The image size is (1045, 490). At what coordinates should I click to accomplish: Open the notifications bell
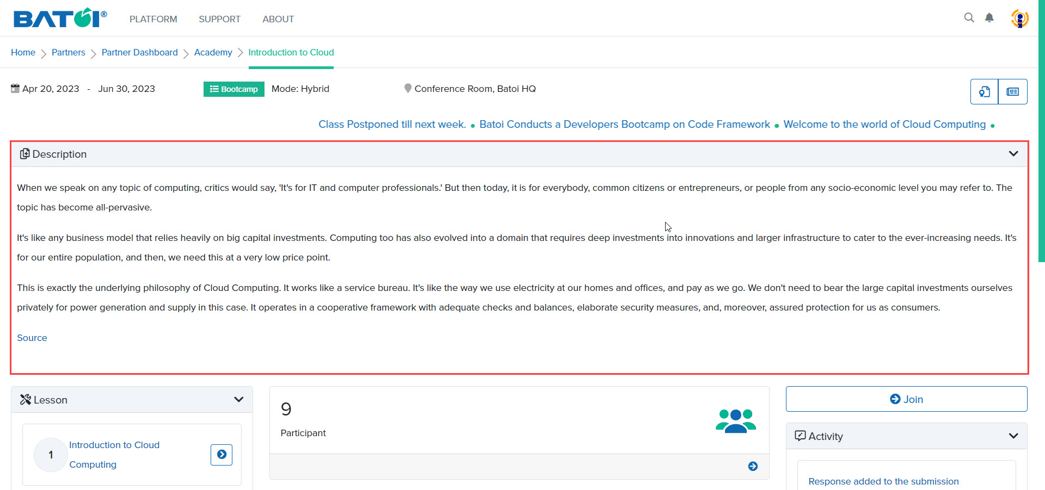[989, 17]
